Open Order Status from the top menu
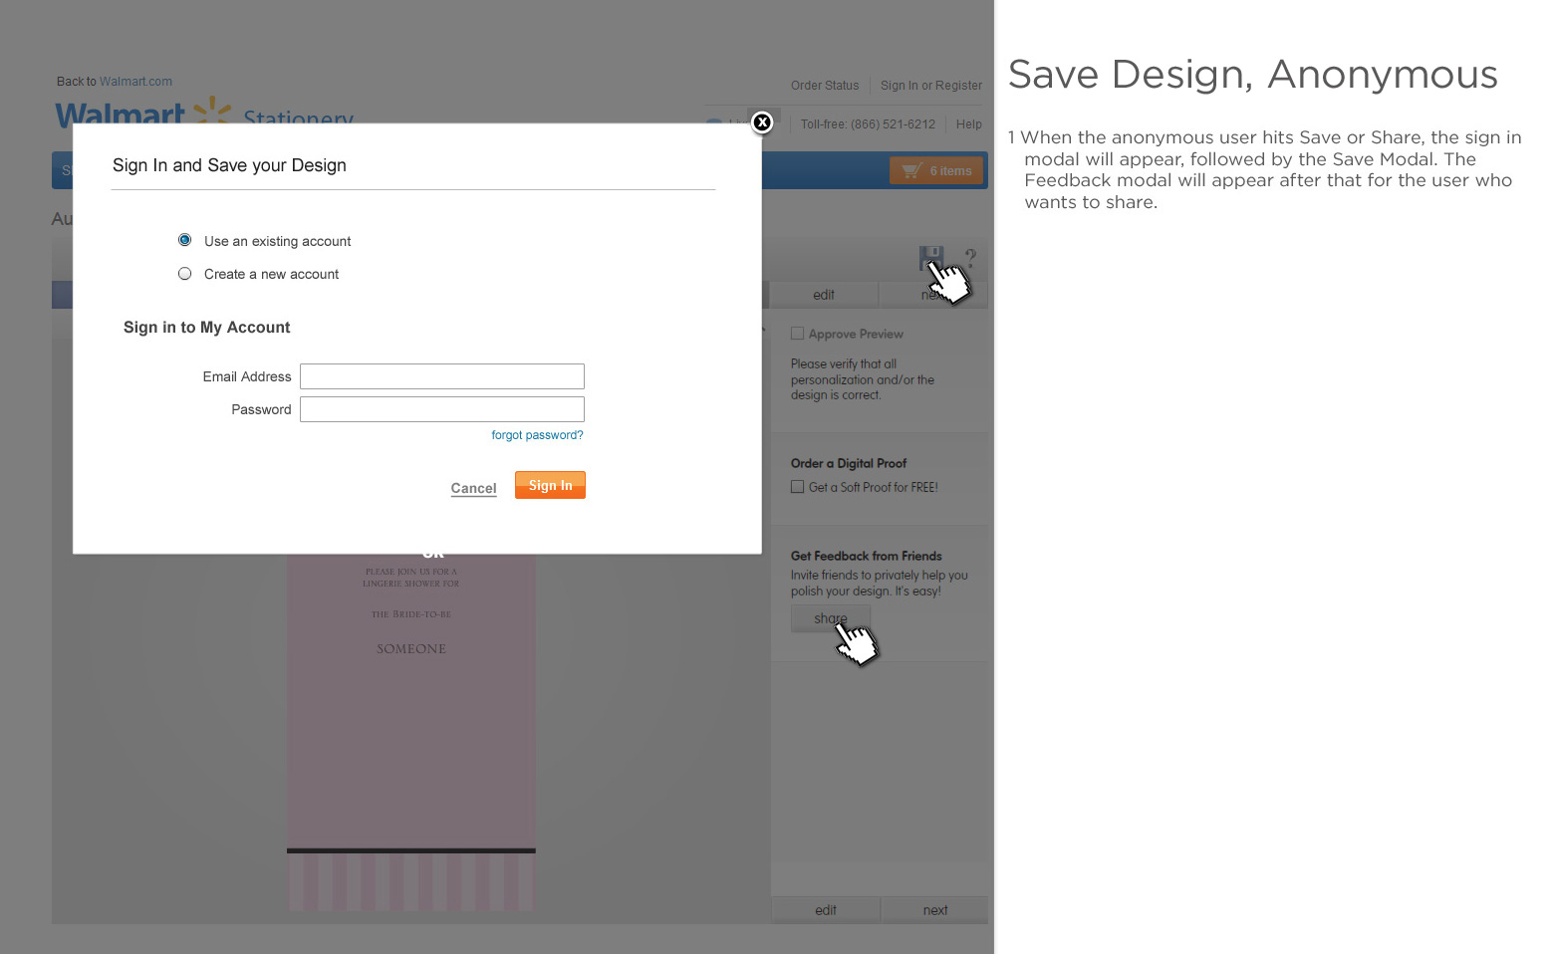The image size is (1554, 954). (x=824, y=86)
